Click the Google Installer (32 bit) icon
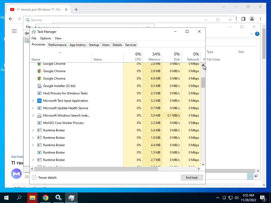The height and width of the screenshot is (203, 271). (39, 86)
